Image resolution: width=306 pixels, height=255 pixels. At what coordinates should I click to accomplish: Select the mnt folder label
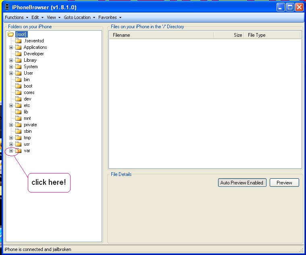pos(27,118)
